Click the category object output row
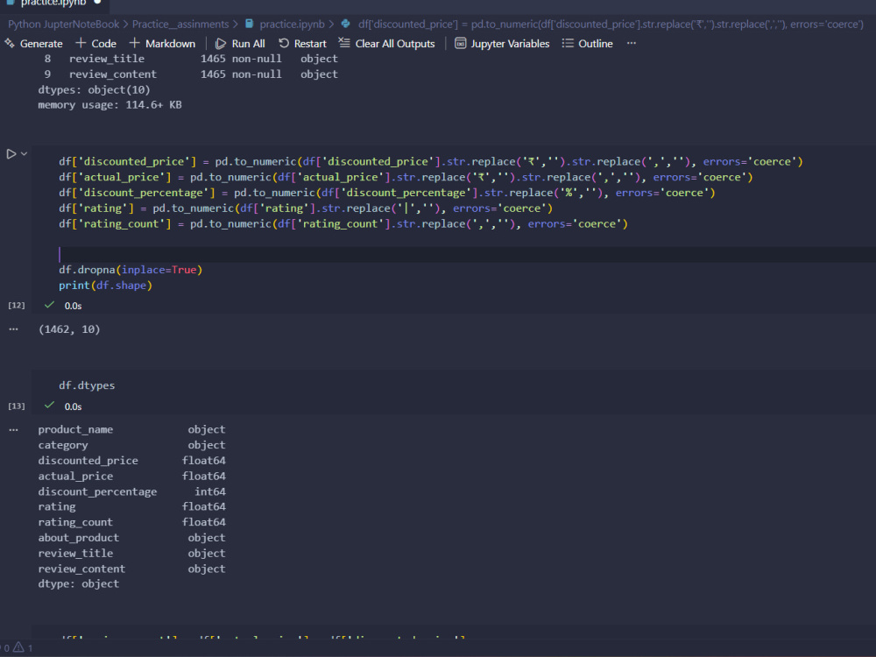Viewport: 876px width, 657px height. (x=132, y=445)
